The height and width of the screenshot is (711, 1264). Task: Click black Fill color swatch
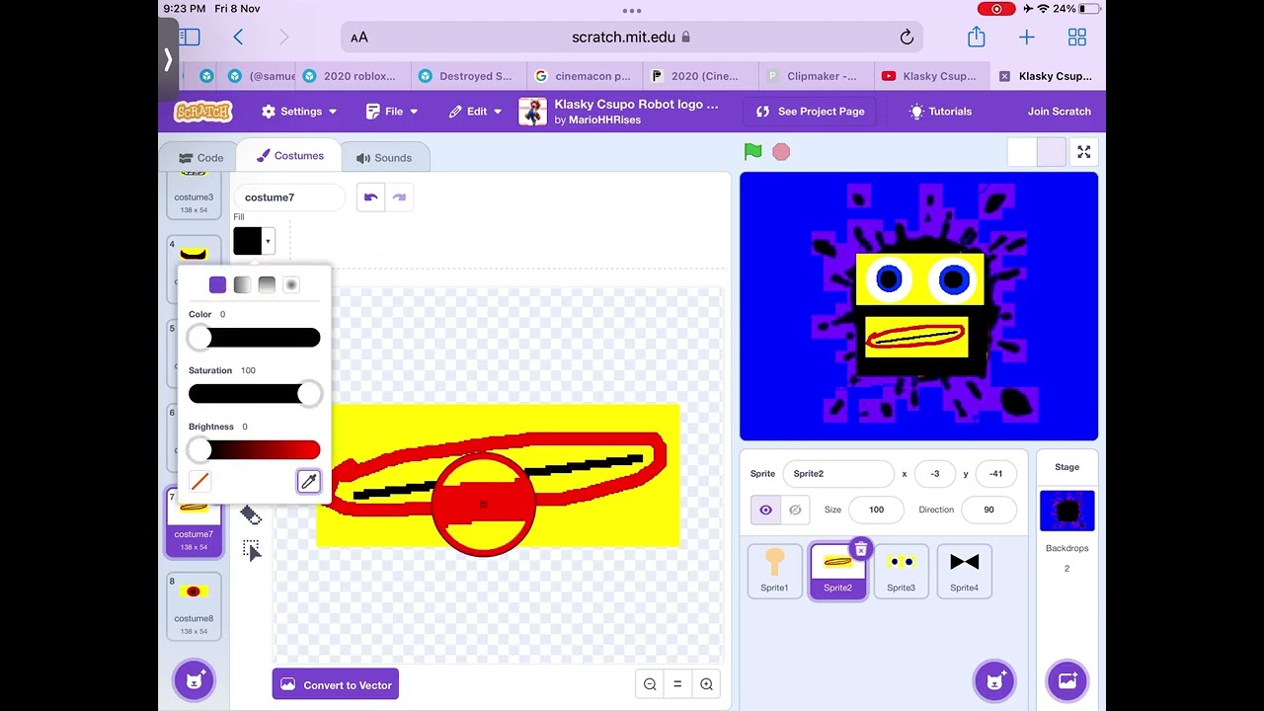[247, 241]
